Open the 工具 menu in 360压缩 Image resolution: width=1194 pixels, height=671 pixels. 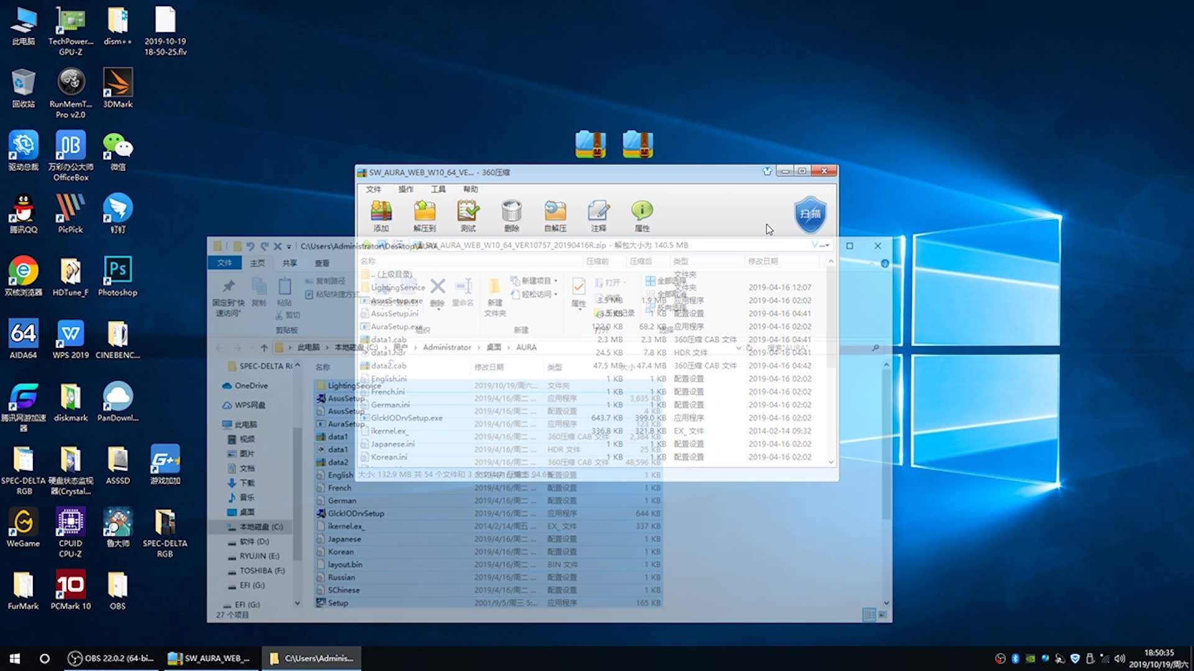point(438,189)
